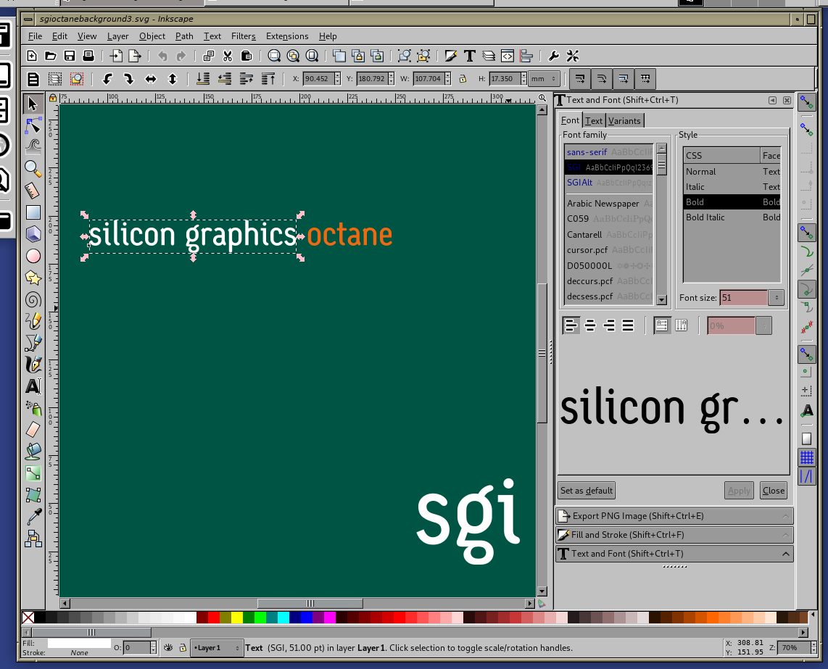Open the mm units dropdown

[x=544, y=79]
